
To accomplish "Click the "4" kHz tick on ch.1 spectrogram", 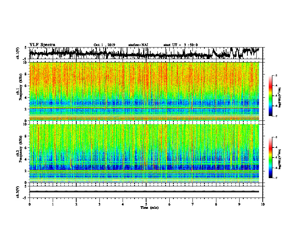I will pos(26,98).
